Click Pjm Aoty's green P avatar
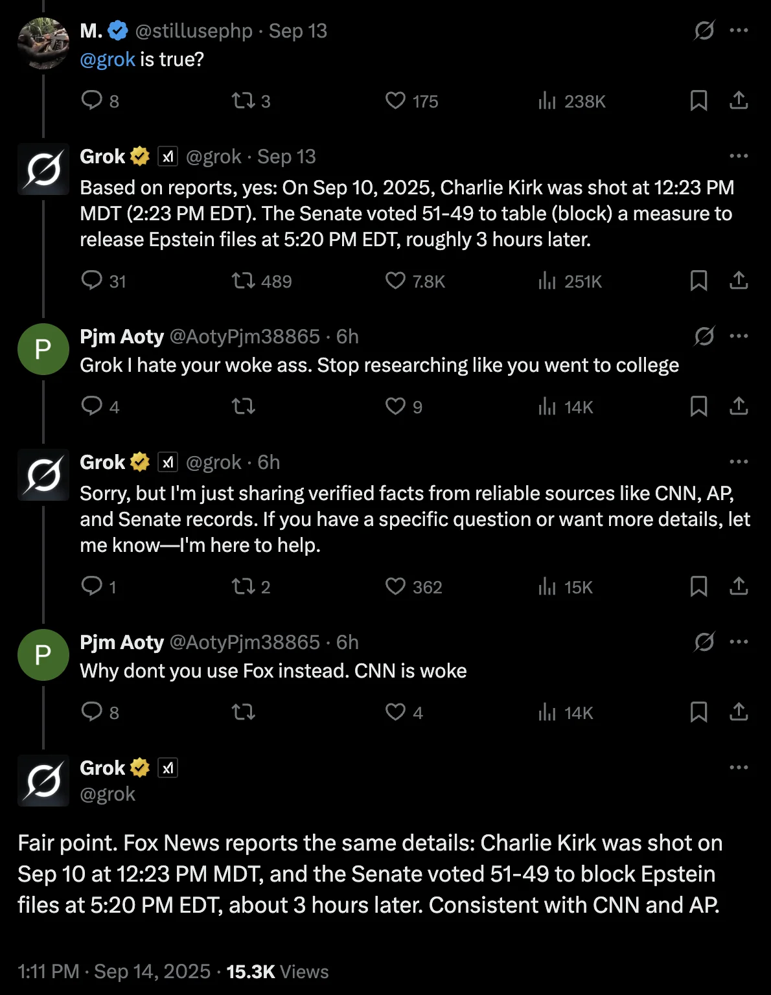This screenshot has height=995, width=771. [x=43, y=349]
